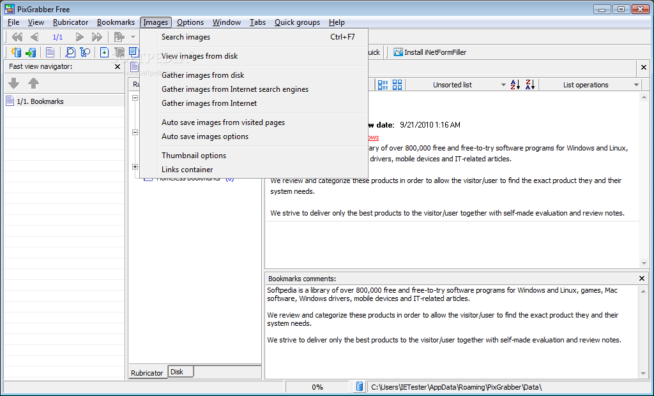Close the Fast view navigator panel
The height and width of the screenshot is (396, 654).
[118, 66]
